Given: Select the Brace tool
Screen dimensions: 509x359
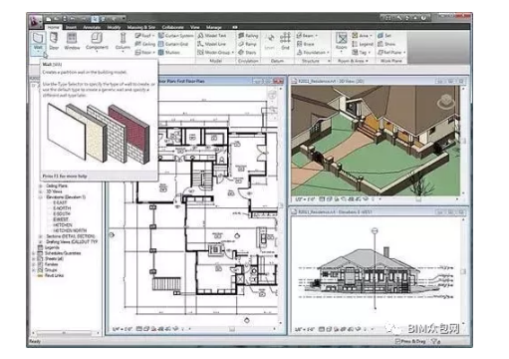Looking at the screenshot, I should coord(306,44).
